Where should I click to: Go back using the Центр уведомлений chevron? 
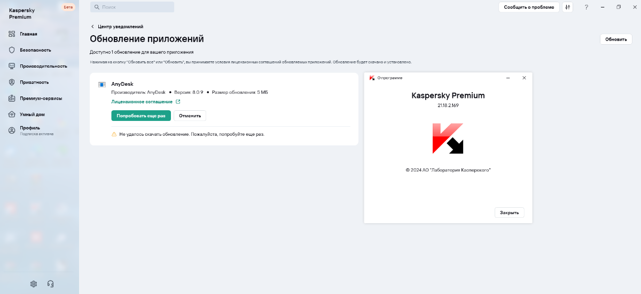[92, 27]
